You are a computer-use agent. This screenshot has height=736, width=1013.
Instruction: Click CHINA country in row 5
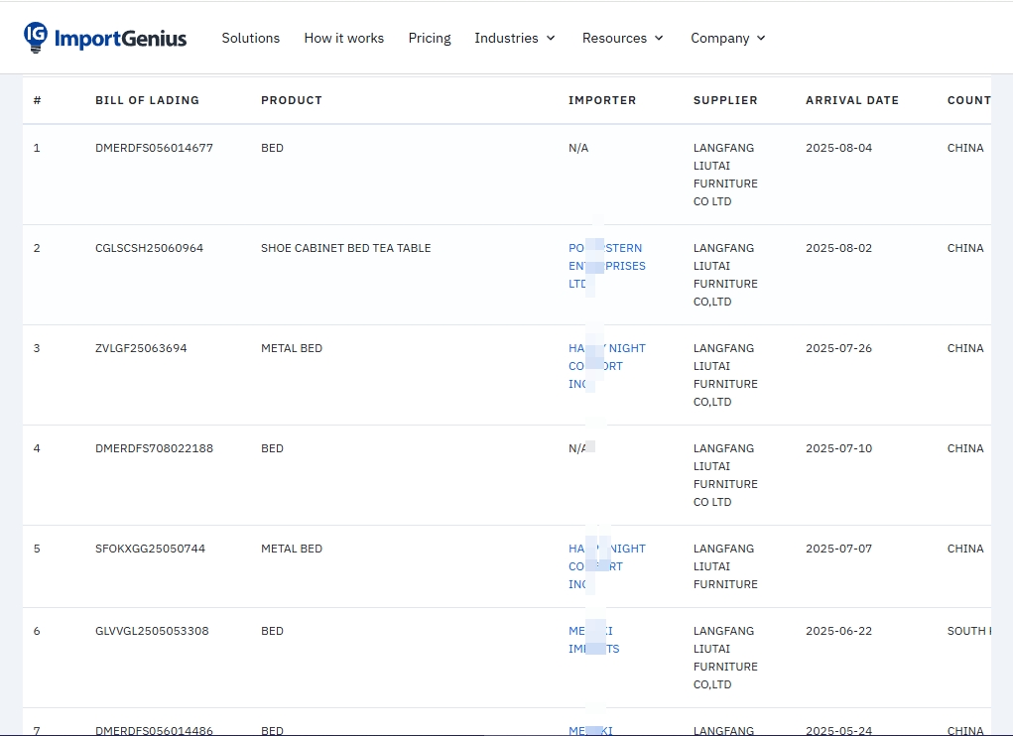(x=965, y=549)
